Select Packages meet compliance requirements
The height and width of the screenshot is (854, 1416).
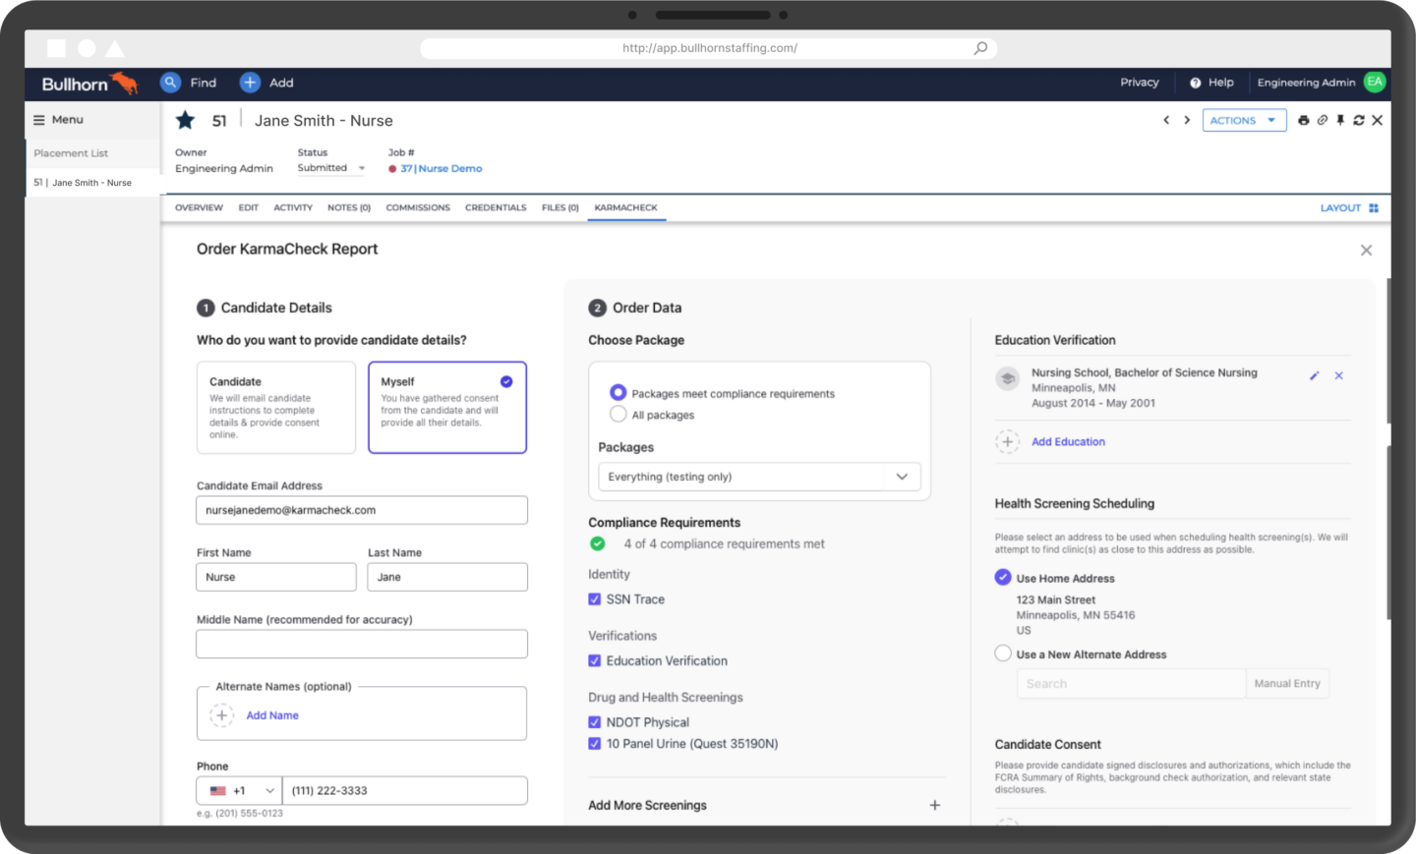coord(618,392)
